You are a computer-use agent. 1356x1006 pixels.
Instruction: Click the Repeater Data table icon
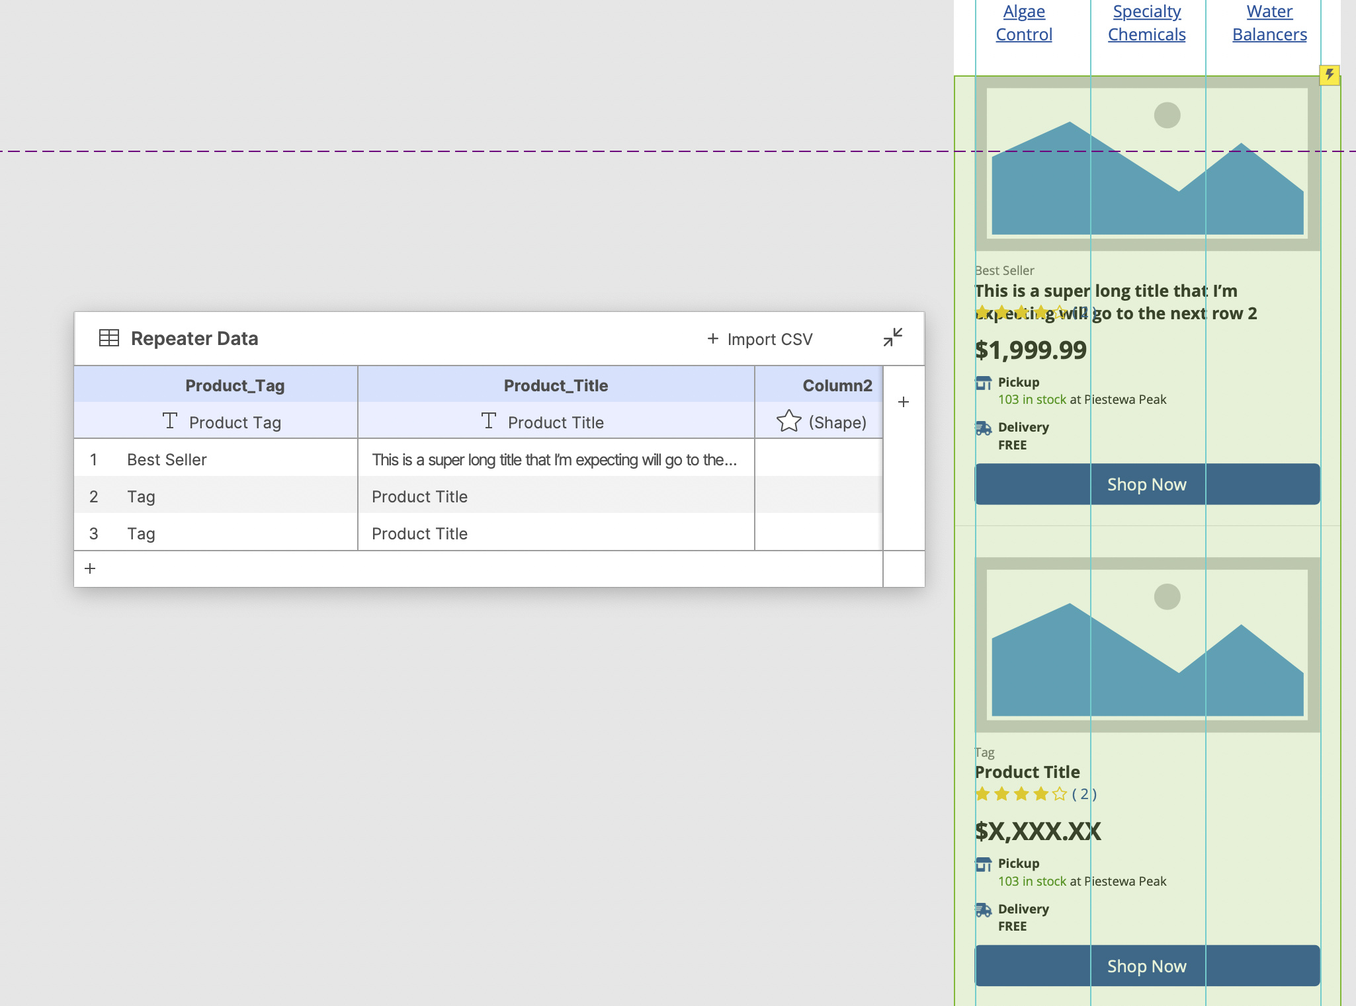[108, 338]
